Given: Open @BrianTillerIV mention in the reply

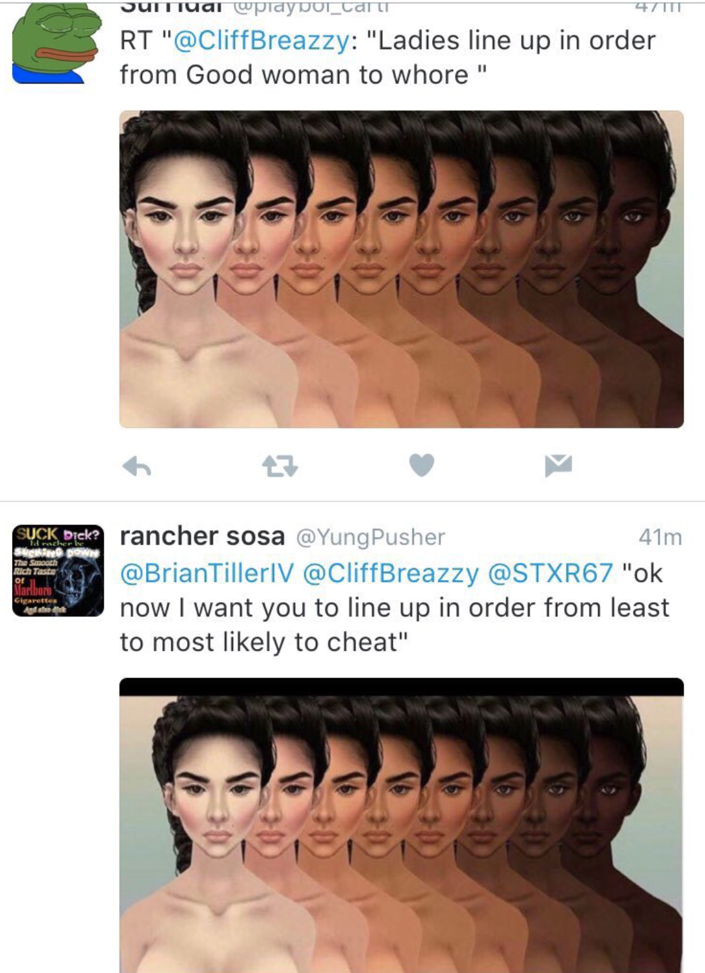Looking at the screenshot, I should click(207, 573).
